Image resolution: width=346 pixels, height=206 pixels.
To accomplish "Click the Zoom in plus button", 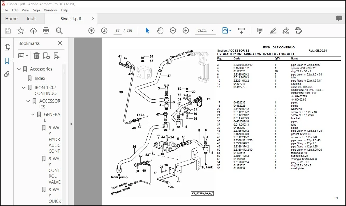I will (186, 31).
